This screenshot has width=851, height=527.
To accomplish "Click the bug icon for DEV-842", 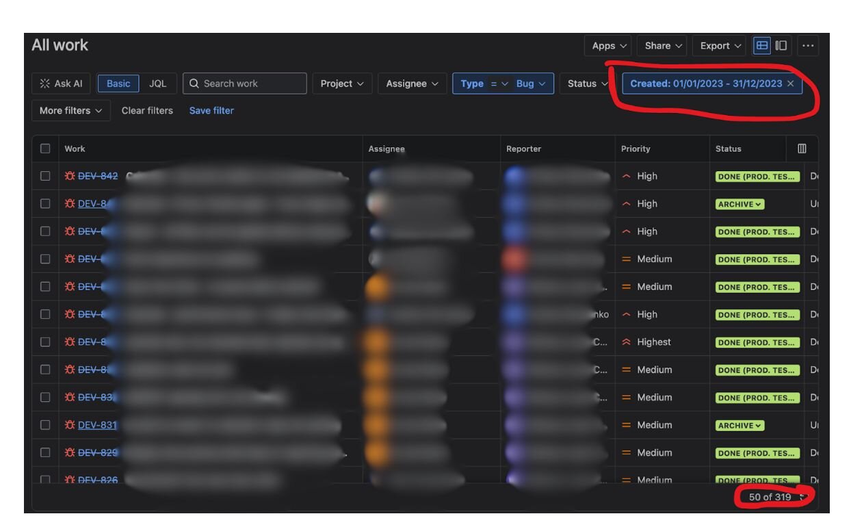I will pyautogui.click(x=70, y=176).
